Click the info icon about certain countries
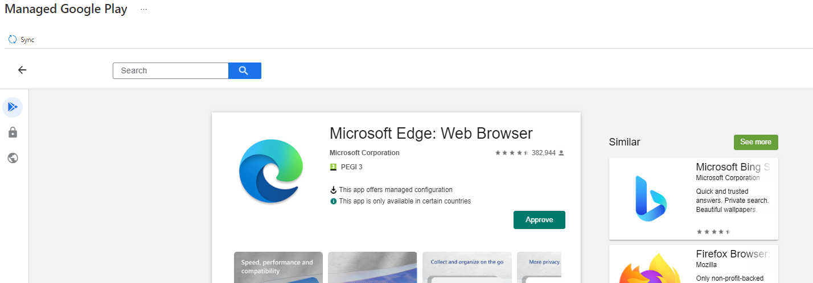 334,201
